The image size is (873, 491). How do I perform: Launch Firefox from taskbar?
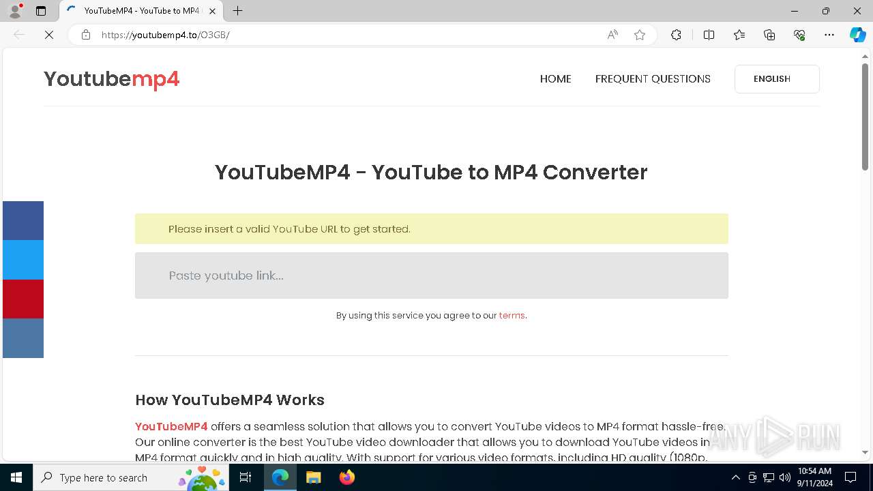tap(346, 477)
